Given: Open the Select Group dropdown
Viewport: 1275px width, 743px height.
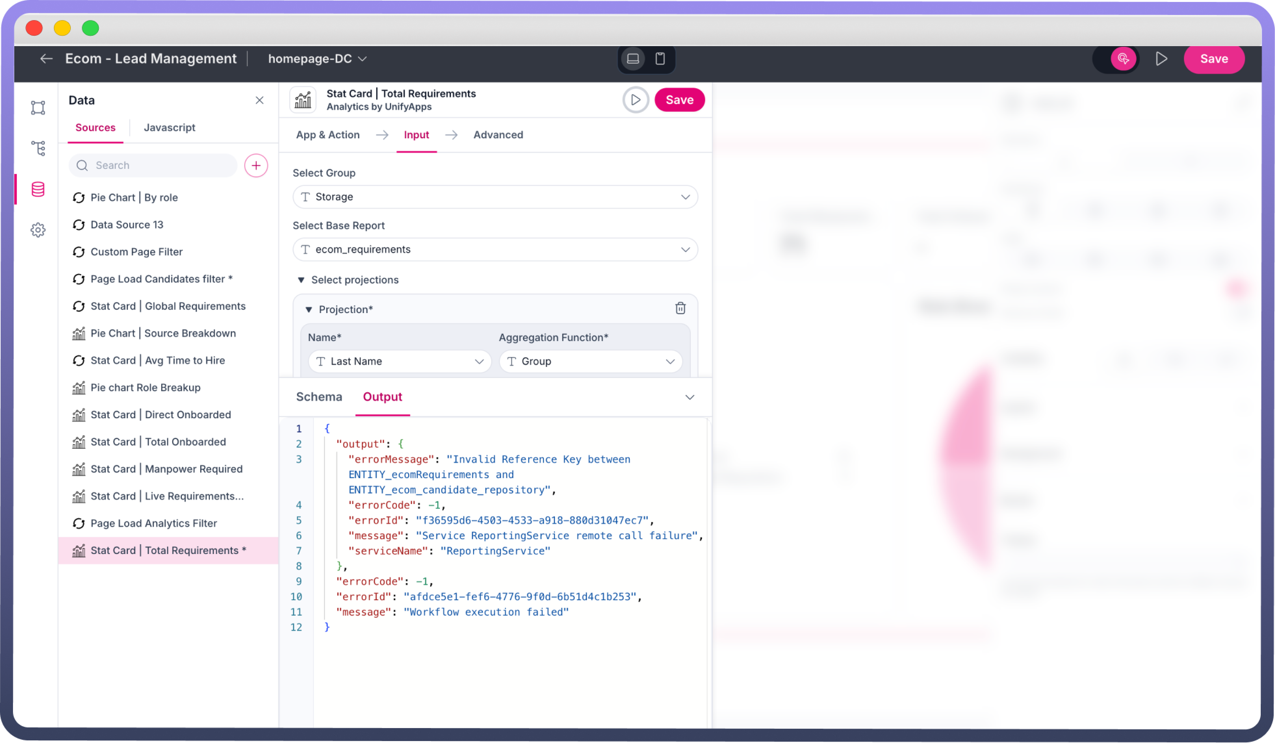Looking at the screenshot, I should click(x=495, y=197).
